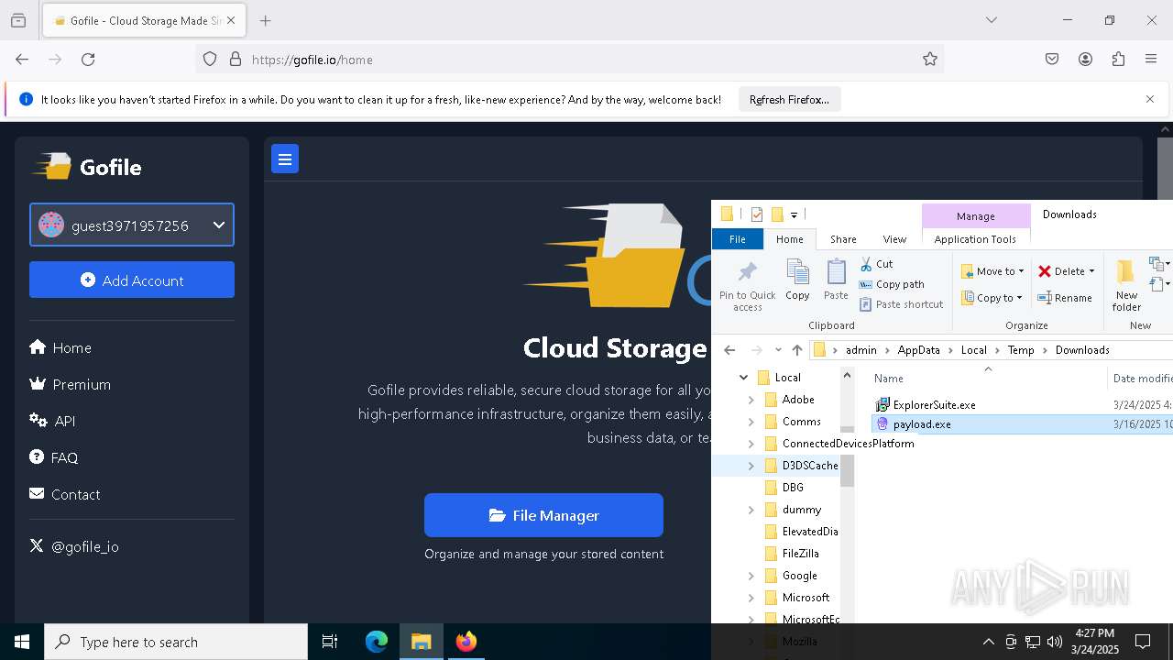The width and height of the screenshot is (1173, 660).
Task: Dismiss the Firefox notification bar
Action: [x=1150, y=99]
